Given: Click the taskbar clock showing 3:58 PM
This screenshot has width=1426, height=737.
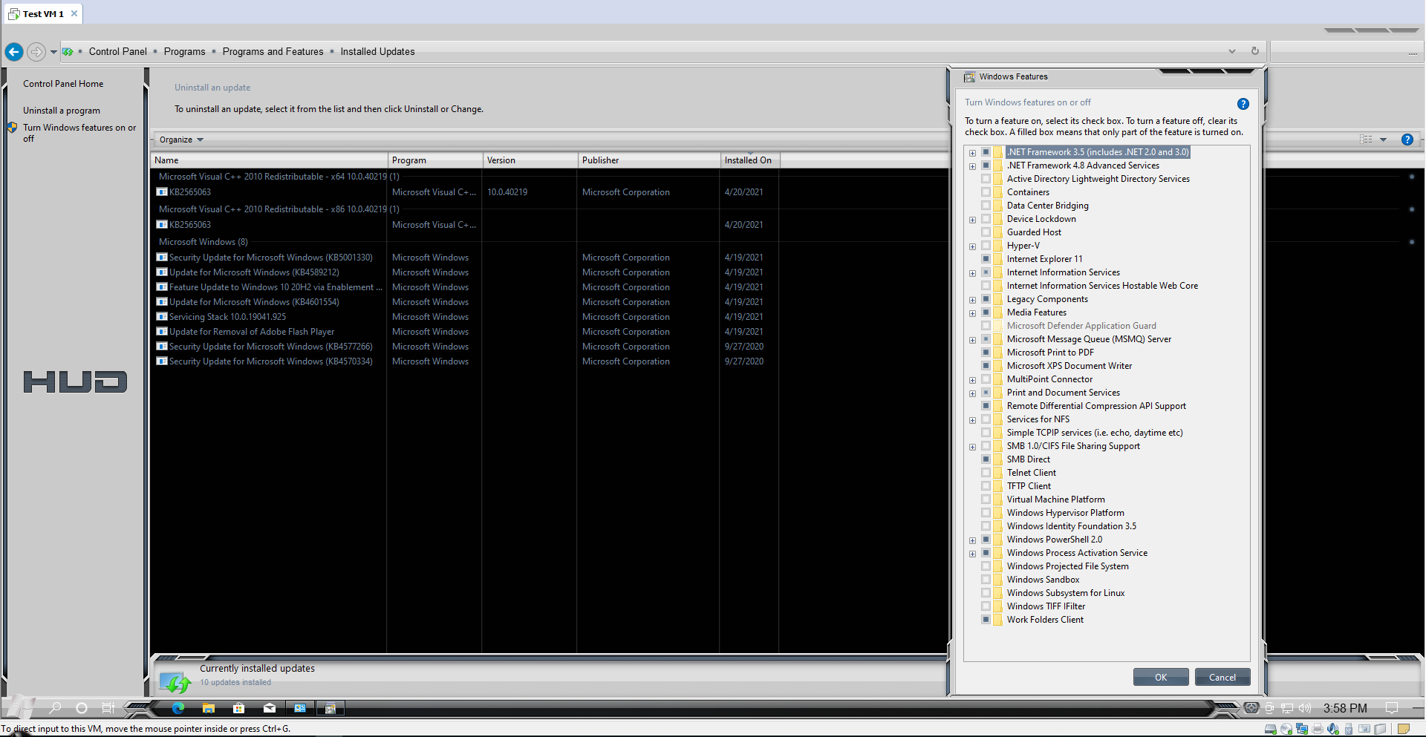Looking at the screenshot, I should coord(1345,708).
